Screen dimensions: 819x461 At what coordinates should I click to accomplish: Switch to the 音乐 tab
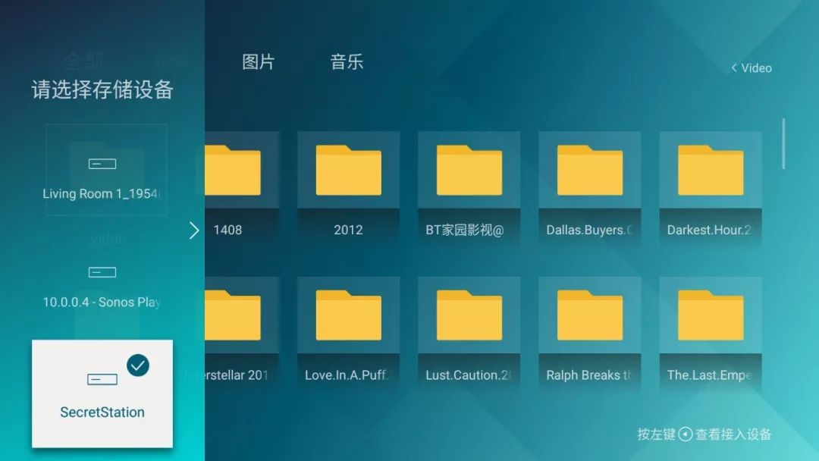tap(347, 62)
